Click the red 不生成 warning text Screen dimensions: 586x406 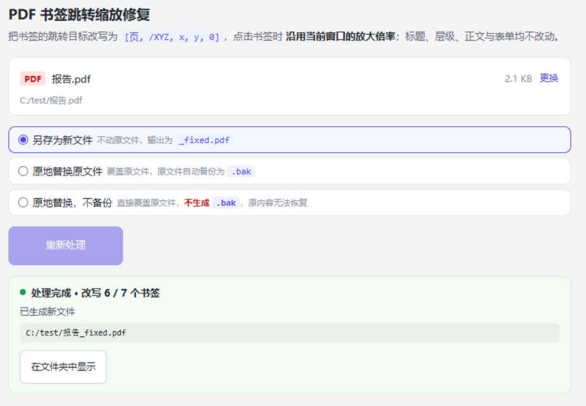pyautogui.click(x=197, y=203)
